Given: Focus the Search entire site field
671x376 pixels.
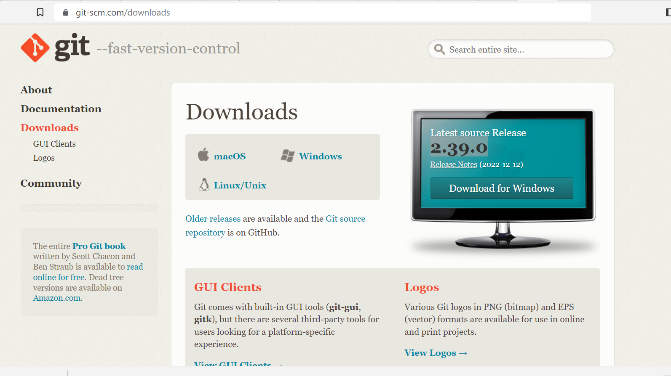Looking at the screenshot, I should (521, 49).
